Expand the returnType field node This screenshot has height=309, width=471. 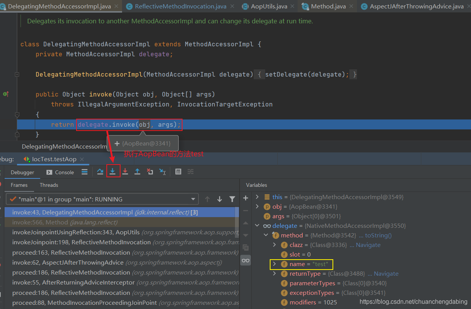point(274,273)
